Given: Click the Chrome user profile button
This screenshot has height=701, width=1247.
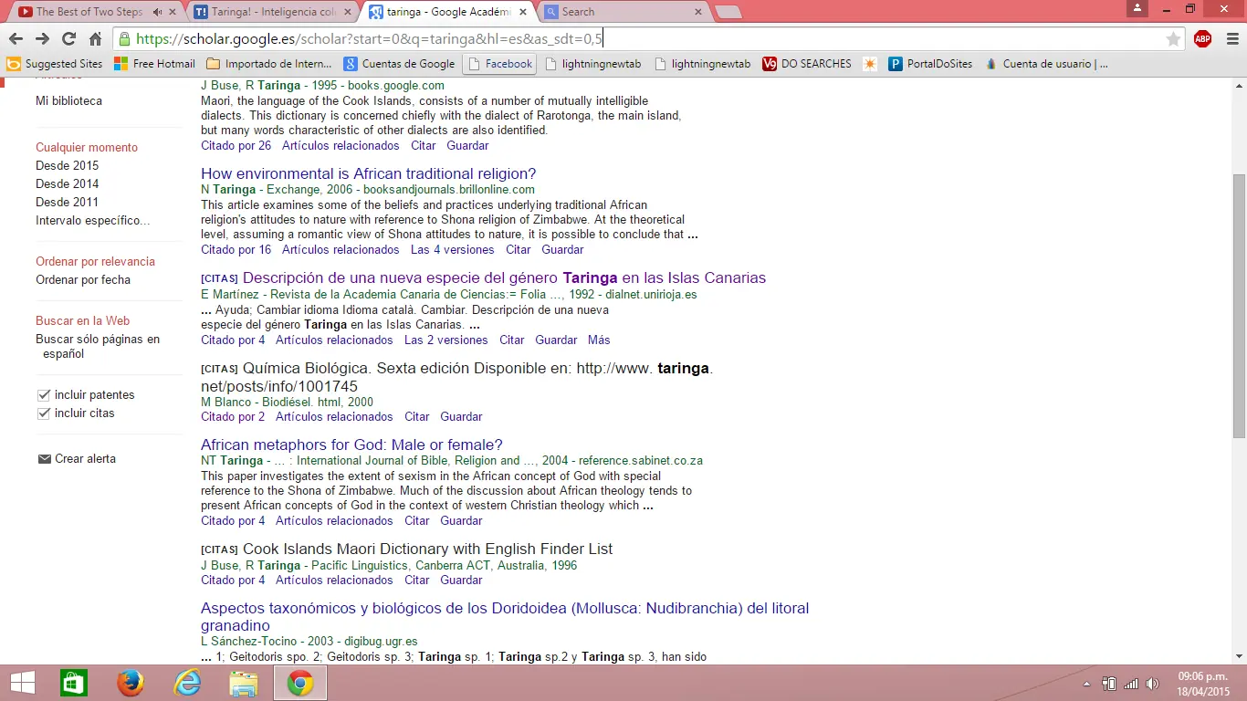Looking at the screenshot, I should coord(1137,8).
